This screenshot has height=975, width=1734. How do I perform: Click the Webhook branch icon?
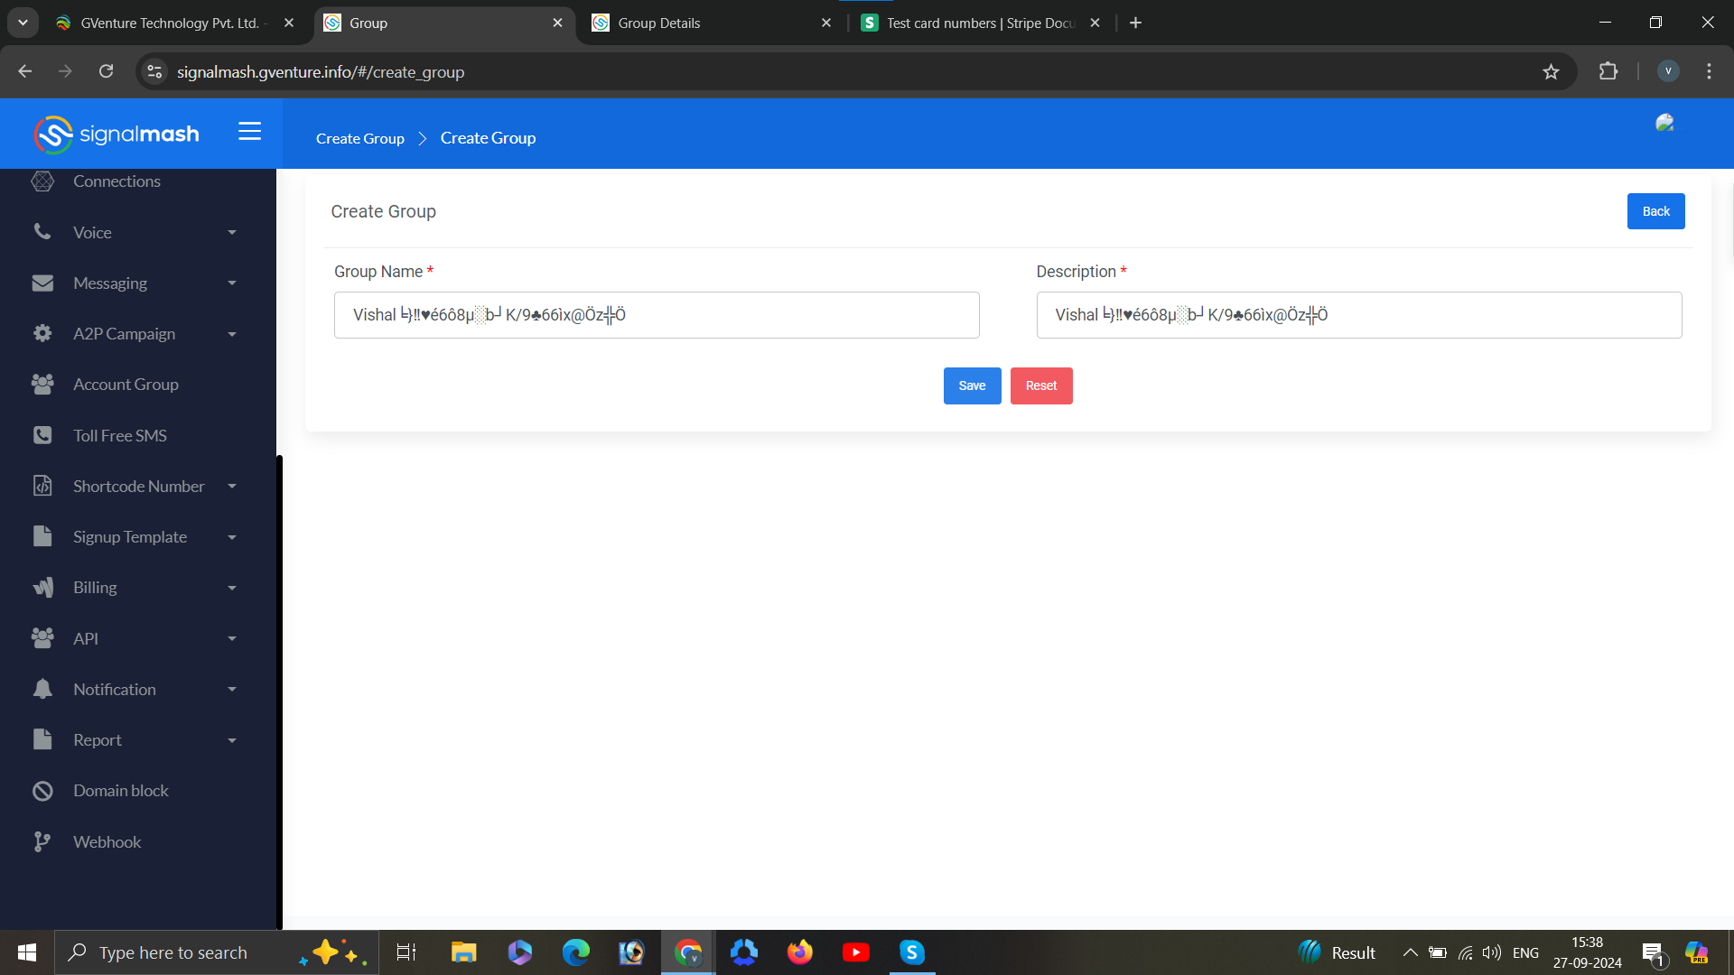(x=42, y=841)
